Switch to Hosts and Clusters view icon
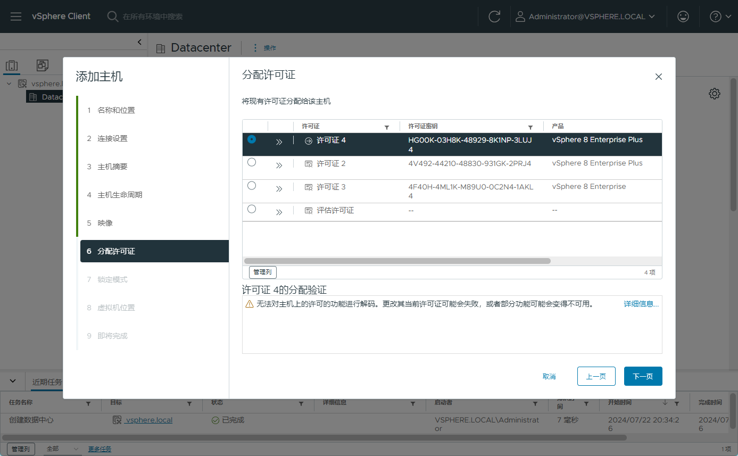This screenshot has height=456, width=738. tap(12, 65)
